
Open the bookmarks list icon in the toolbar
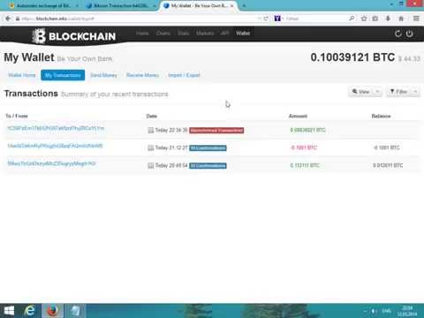click(x=375, y=19)
